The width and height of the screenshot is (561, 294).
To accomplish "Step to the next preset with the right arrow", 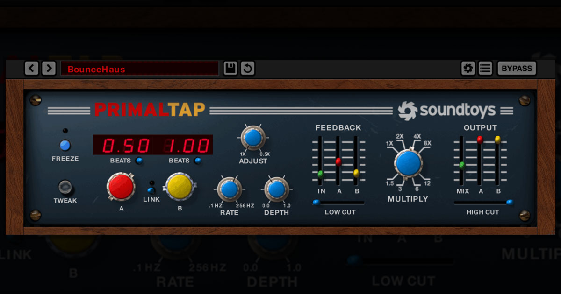I will tap(49, 68).
